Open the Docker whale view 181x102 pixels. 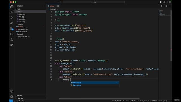point(12,45)
